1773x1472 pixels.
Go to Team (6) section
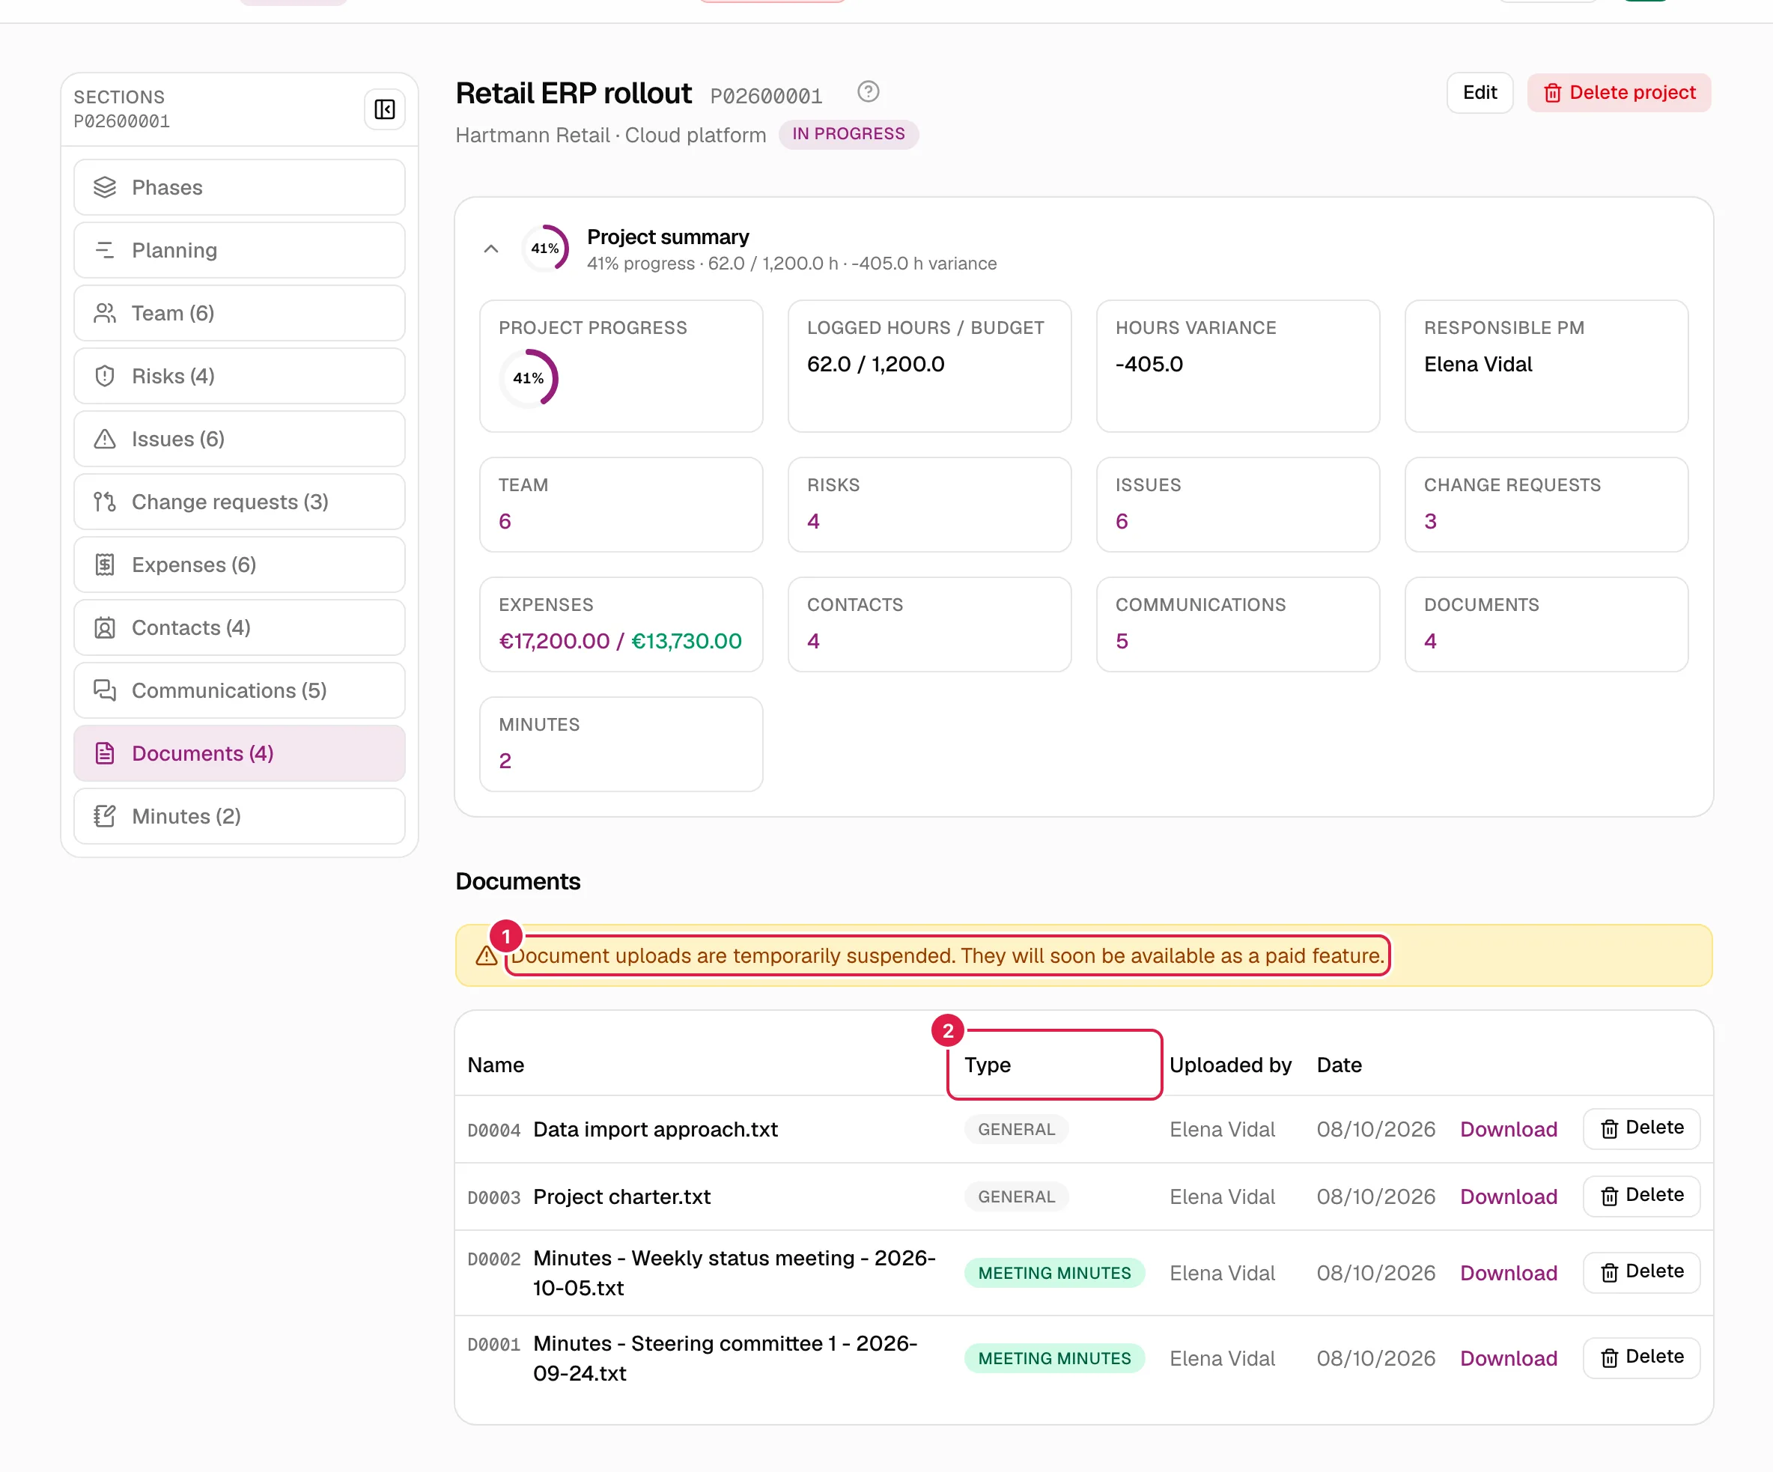[239, 313]
